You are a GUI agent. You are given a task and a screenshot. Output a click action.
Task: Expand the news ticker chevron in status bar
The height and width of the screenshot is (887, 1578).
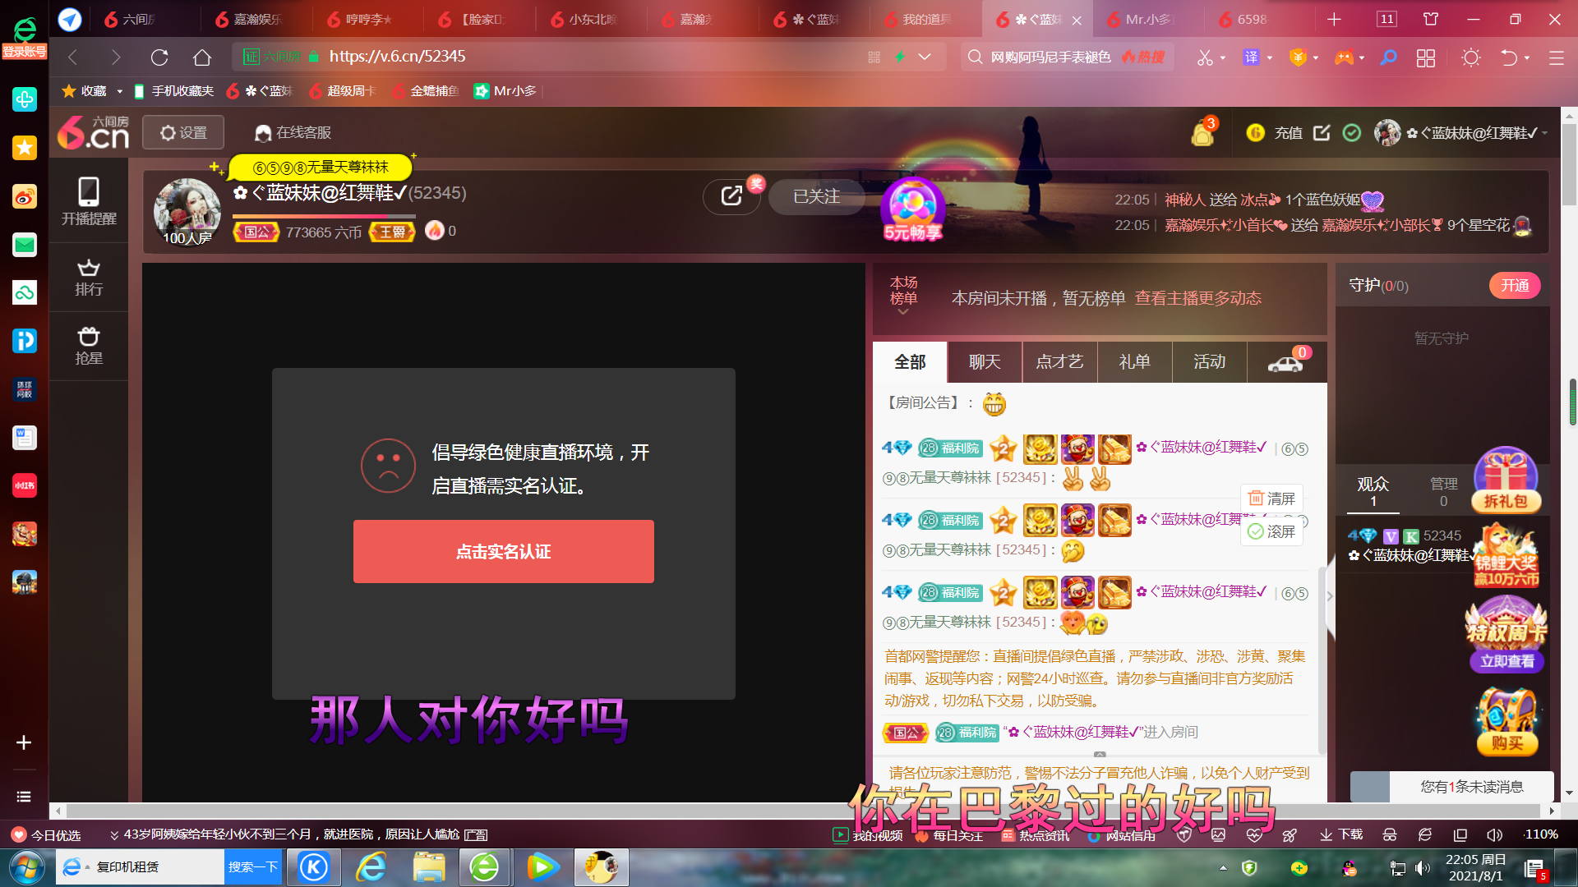tap(114, 835)
